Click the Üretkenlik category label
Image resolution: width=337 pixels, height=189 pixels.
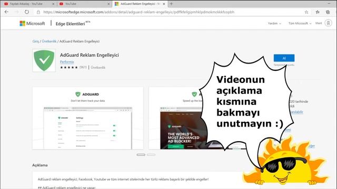point(98,67)
